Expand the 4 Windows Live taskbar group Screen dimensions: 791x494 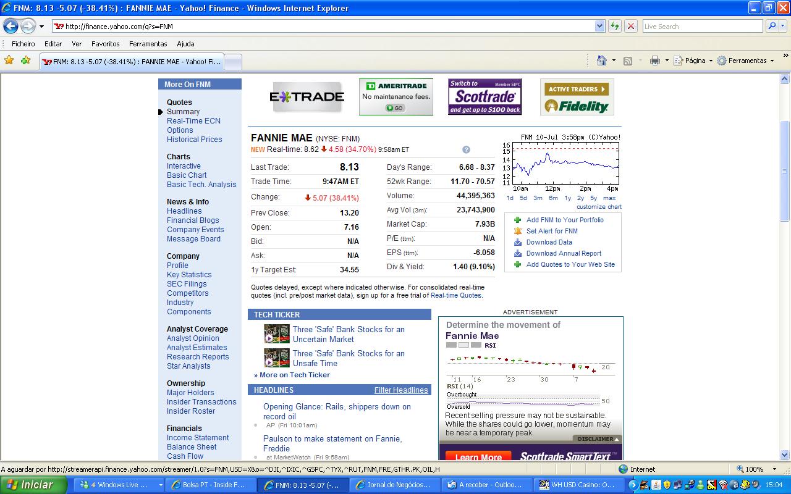click(161, 485)
